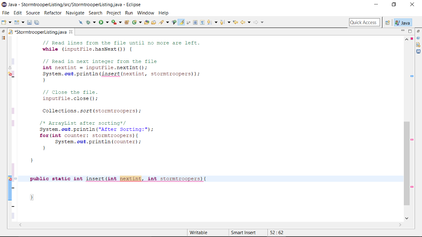This screenshot has height=237, width=422.
Task: Click the horizontal scrollbar right arrow
Action: (x=400, y=225)
